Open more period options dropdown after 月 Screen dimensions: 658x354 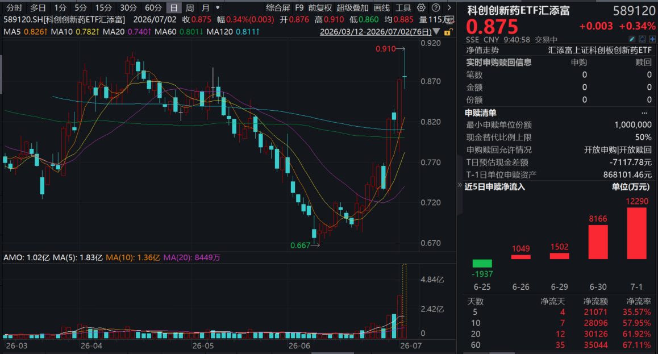[x=218, y=7]
